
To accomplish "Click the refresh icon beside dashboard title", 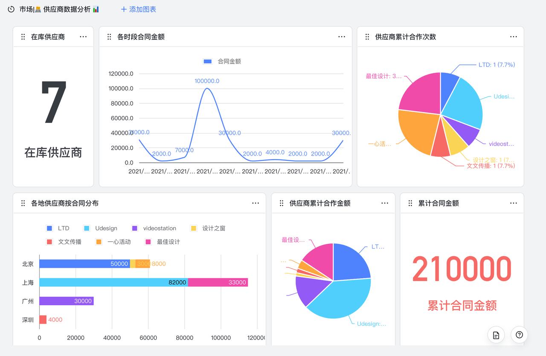I will pos(11,9).
